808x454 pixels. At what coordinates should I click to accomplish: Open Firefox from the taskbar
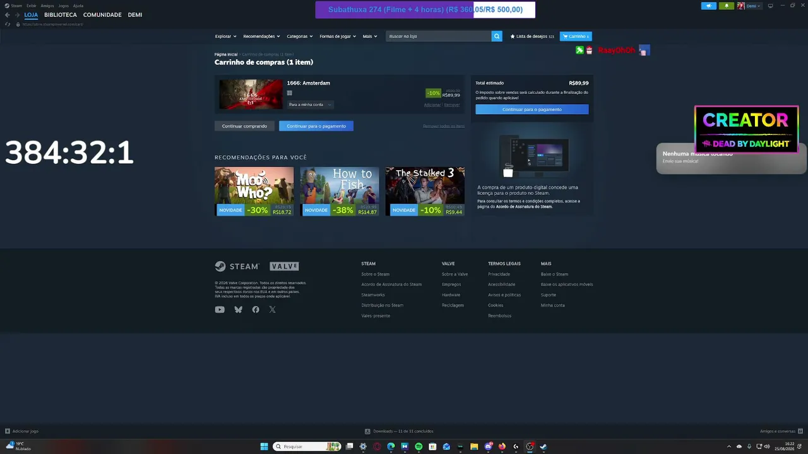(x=502, y=446)
